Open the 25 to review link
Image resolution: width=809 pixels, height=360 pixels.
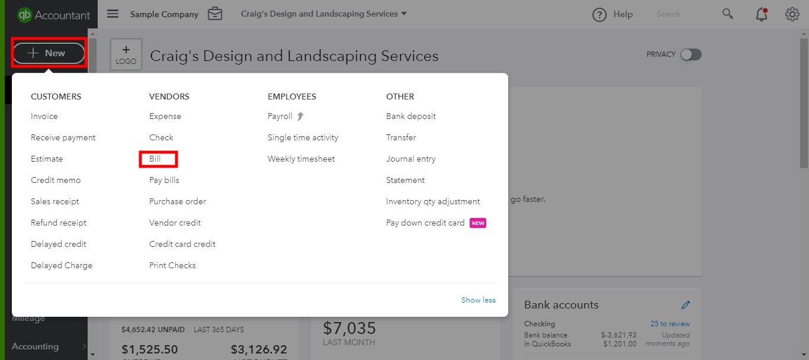(669, 323)
